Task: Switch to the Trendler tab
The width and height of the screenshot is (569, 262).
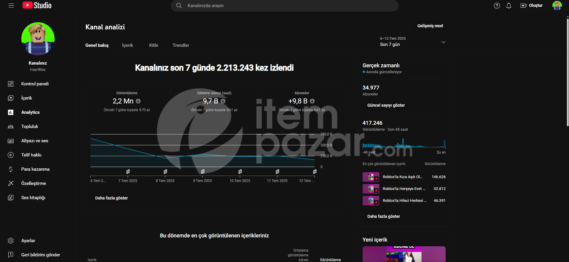Action: [181, 45]
